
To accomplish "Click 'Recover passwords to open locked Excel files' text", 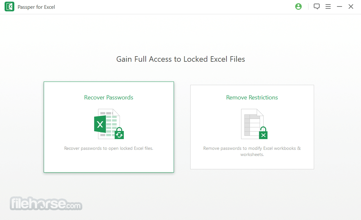I will click(109, 149).
